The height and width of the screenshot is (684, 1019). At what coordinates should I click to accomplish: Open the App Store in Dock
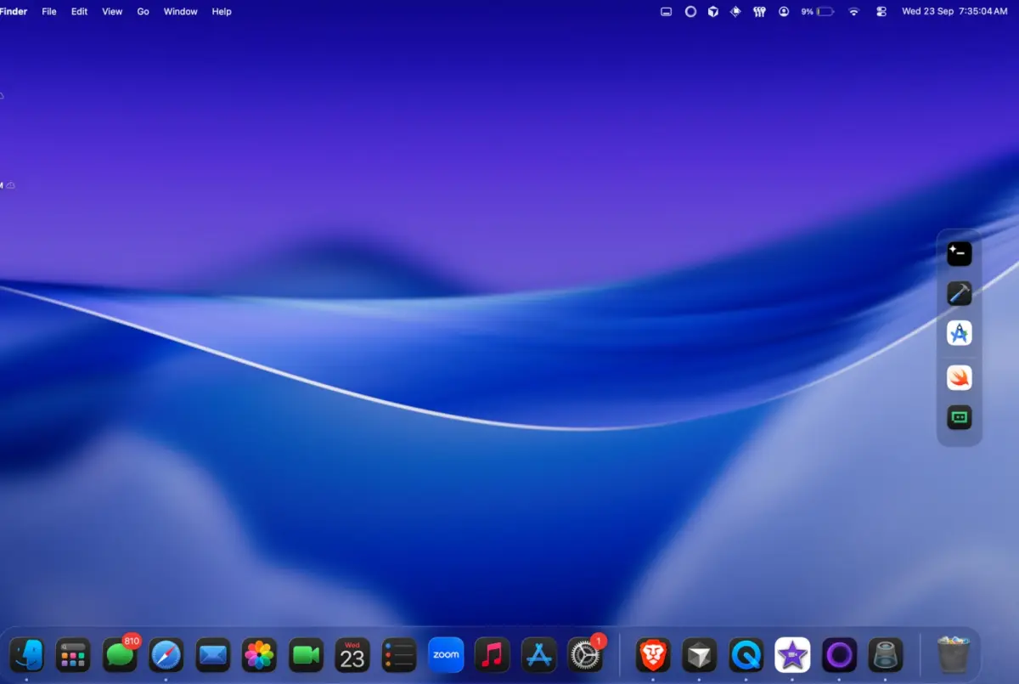pyautogui.click(x=539, y=655)
